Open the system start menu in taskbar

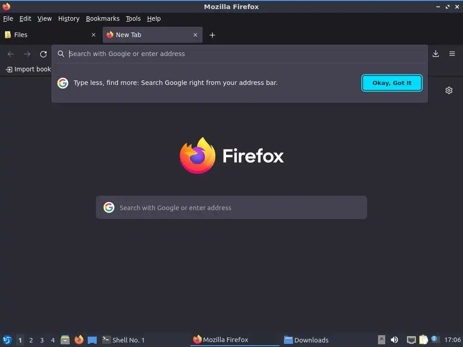[7, 340]
